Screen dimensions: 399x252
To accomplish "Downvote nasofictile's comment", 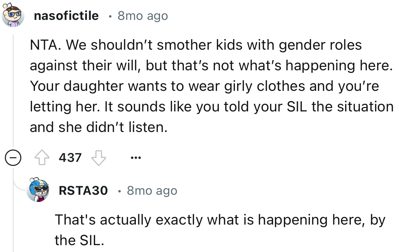I will click(x=99, y=158).
